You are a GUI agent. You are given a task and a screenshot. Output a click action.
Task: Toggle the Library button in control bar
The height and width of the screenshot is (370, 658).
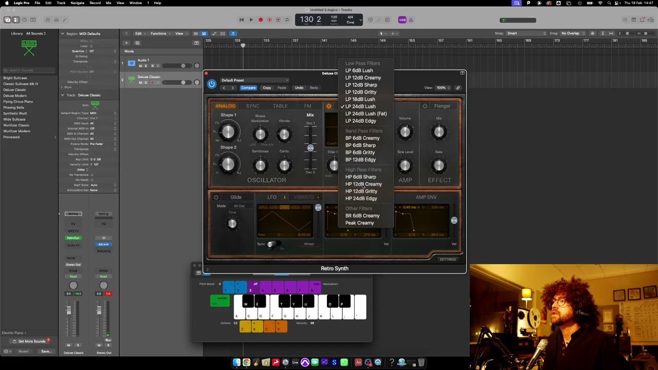coord(7,20)
